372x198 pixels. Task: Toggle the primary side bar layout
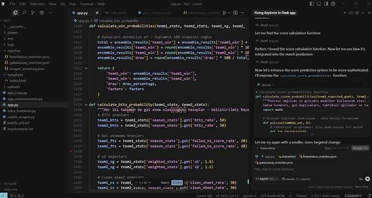312,4
